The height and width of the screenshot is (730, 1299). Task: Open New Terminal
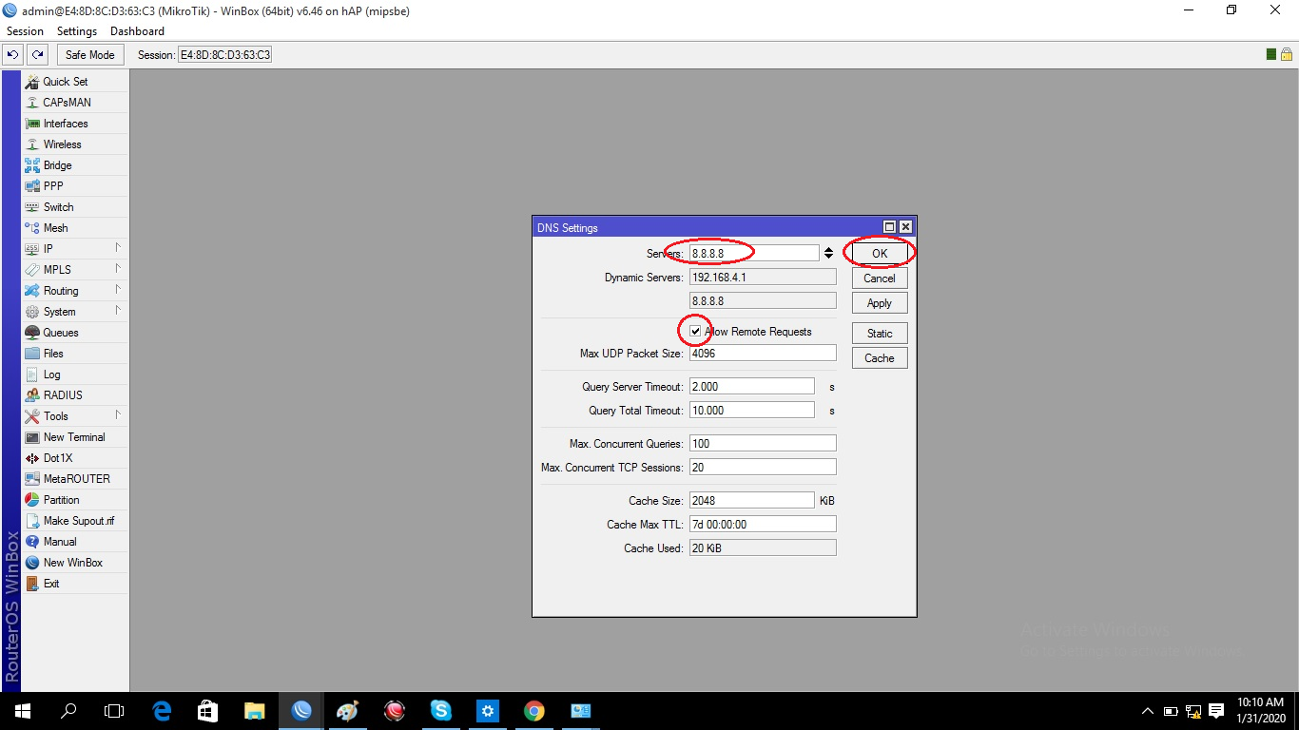tap(75, 437)
